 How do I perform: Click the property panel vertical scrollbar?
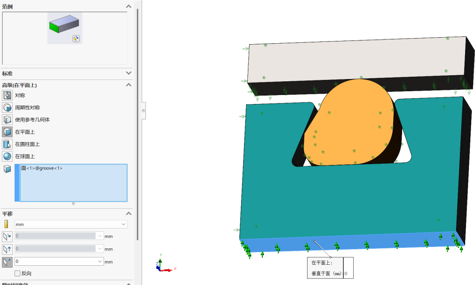[x=137, y=124]
